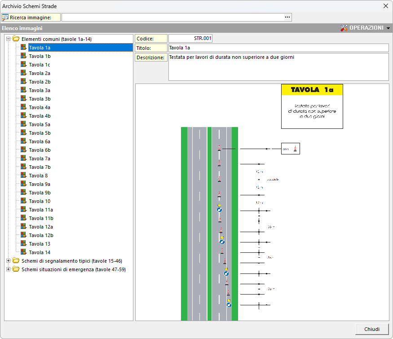Click the icon beside Tavola 14

23,252
